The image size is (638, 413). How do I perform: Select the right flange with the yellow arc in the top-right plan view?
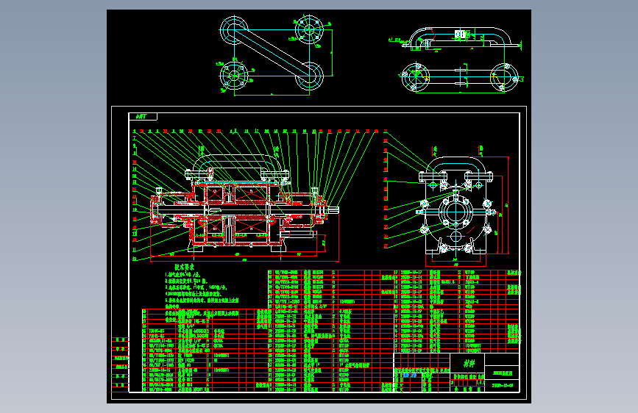505,77
